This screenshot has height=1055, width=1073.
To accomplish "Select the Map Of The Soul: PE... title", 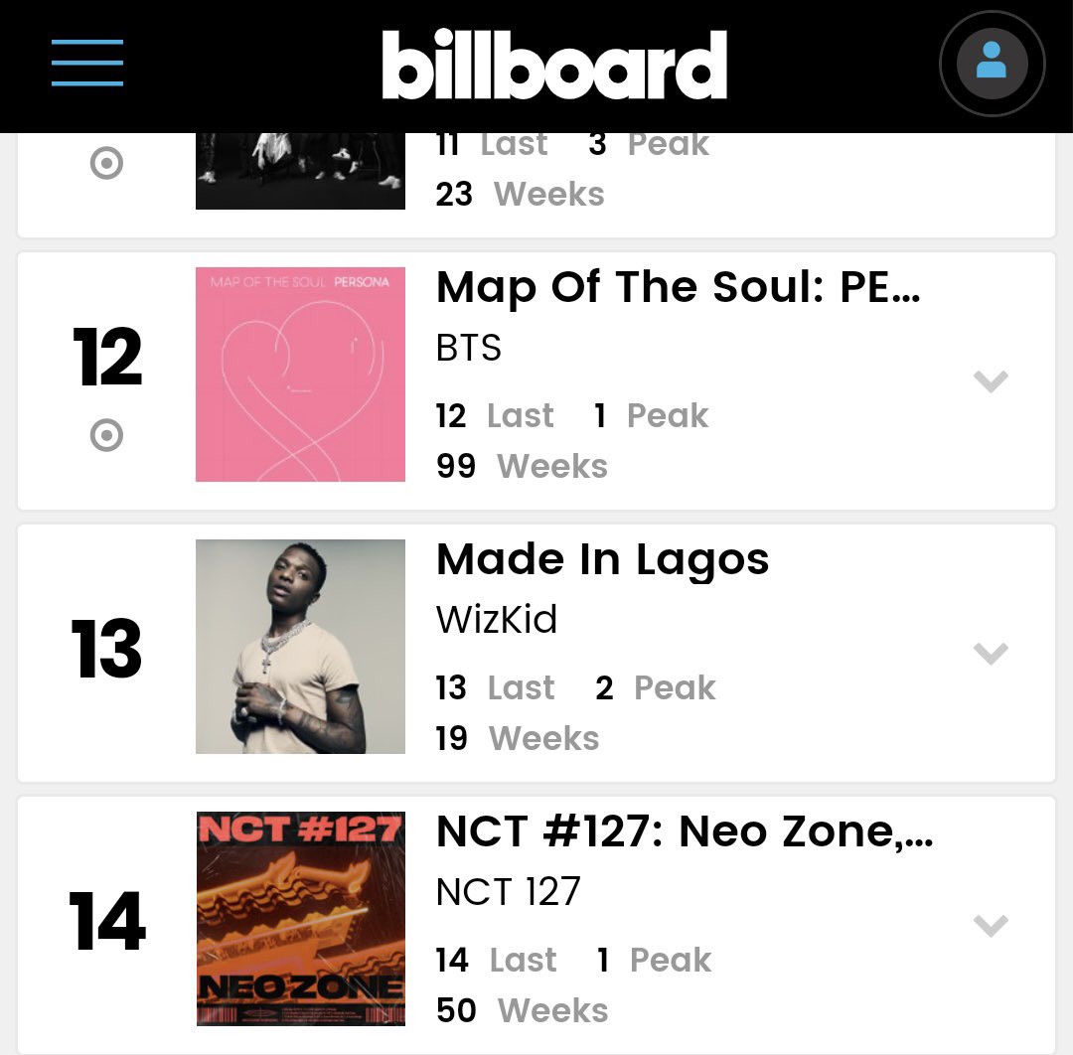I will (678, 288).
